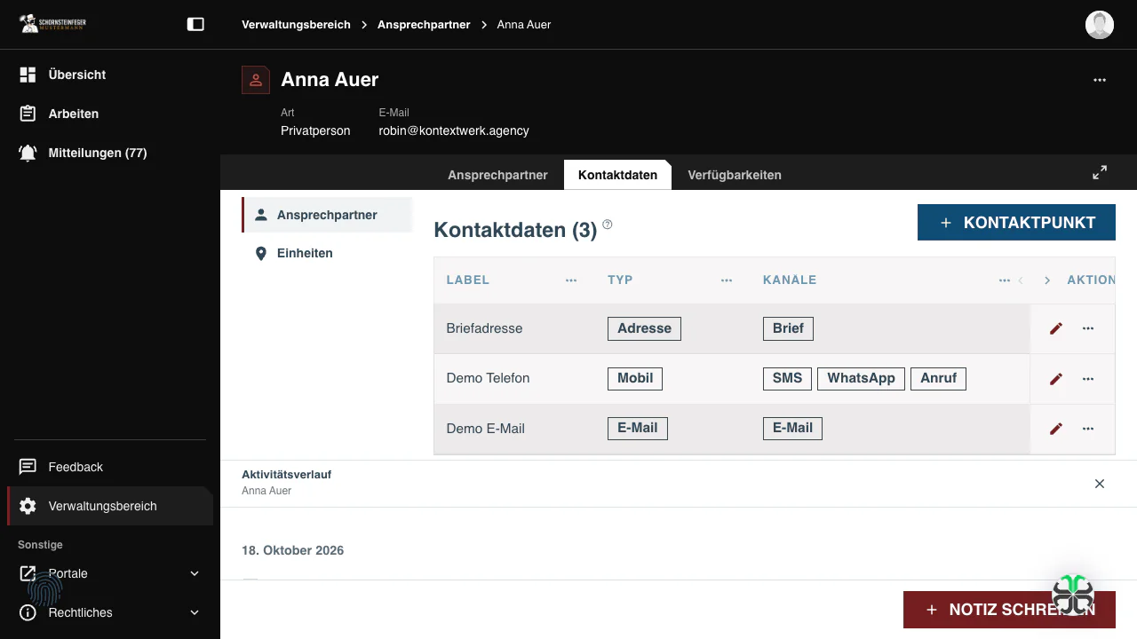
Task: Select the Kontaktdaten tab
Action: (x=617, y=175)
